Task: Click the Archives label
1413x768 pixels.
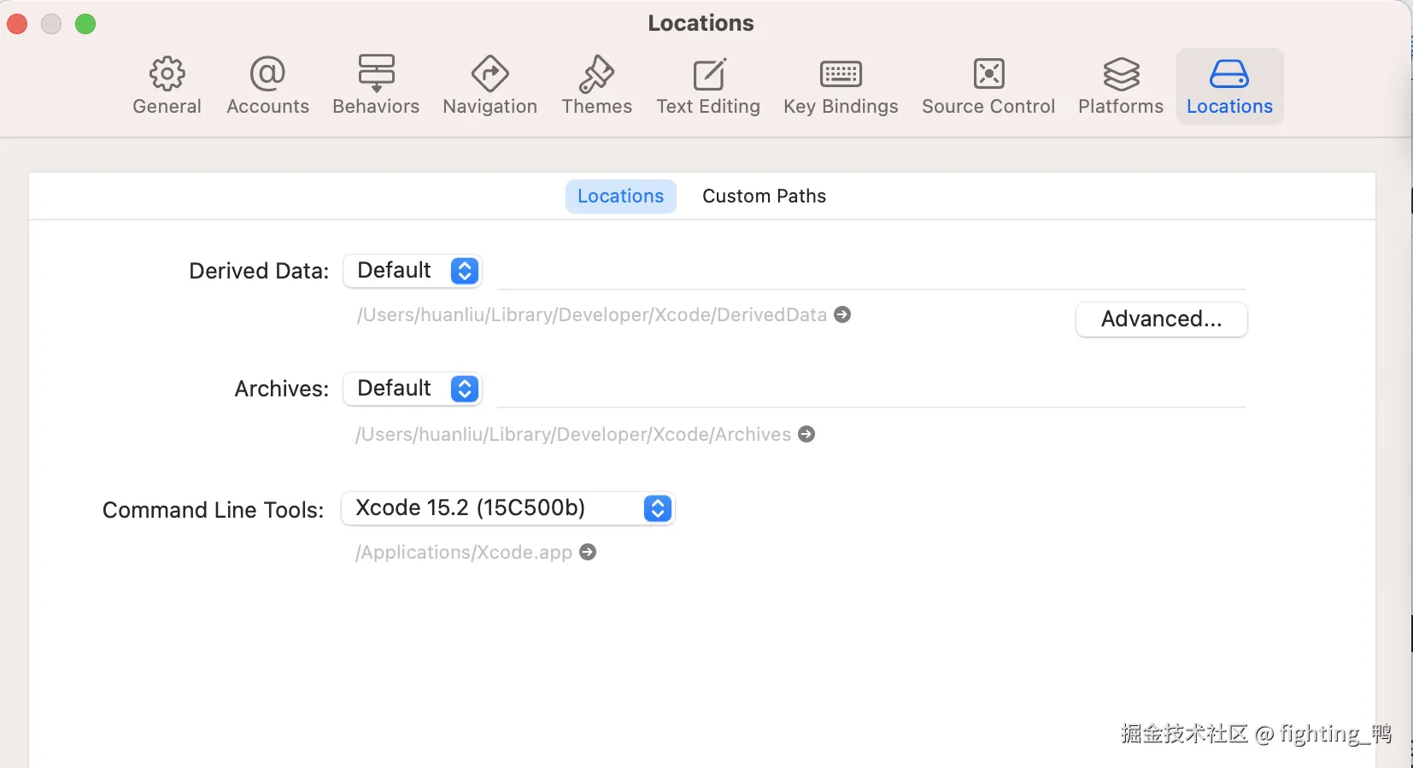Action: (x=282, y=389)
